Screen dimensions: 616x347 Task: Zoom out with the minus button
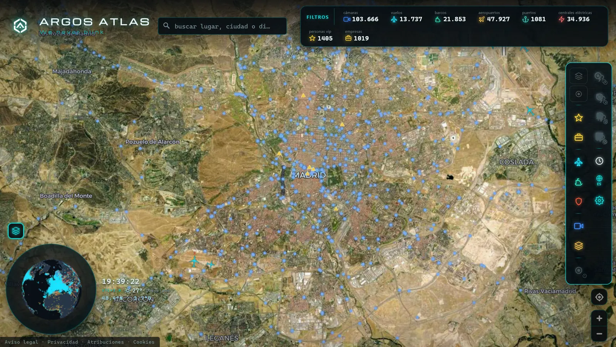[x=599, y=334]
